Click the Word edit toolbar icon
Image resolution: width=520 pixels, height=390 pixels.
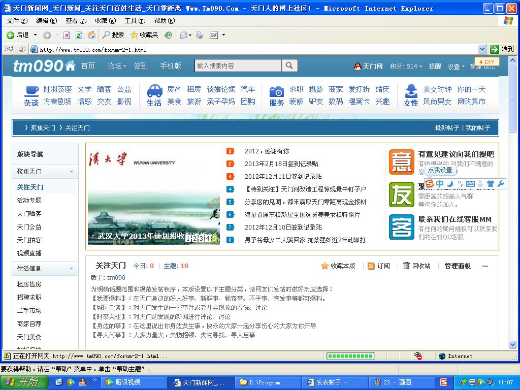pos(214,35)
